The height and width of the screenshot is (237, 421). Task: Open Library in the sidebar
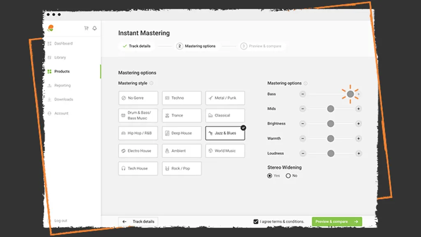pyautogui.click(x=60, y=58)
